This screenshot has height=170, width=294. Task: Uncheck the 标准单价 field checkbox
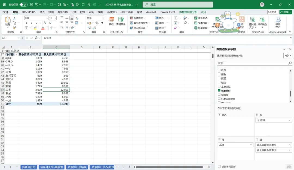point(219,90)
